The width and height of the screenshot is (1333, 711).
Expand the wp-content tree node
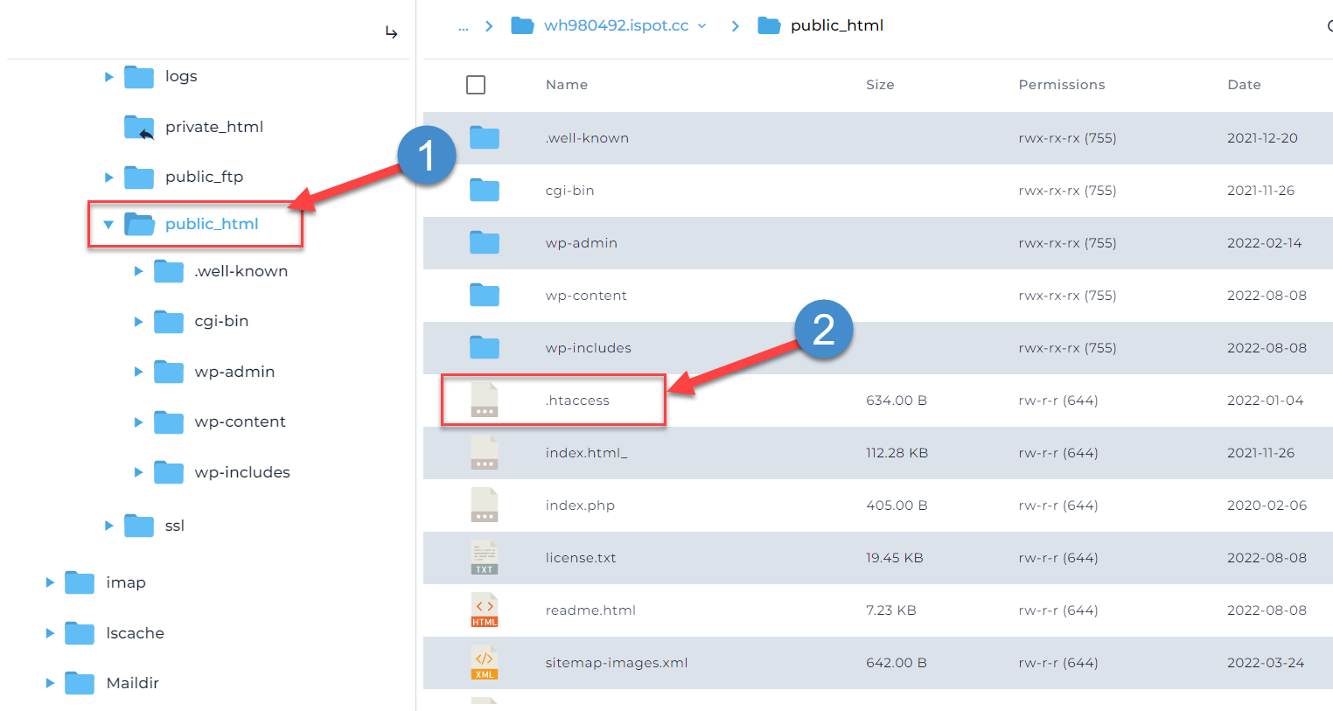(x=138, y=422)
